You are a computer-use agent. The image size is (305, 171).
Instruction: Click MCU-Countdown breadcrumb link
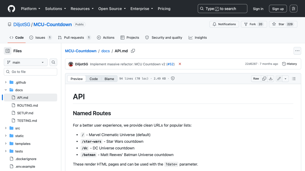coord(81,51)
